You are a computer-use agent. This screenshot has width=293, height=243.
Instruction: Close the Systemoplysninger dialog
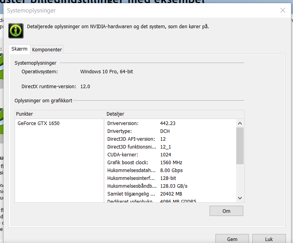(x=283, y=10)
